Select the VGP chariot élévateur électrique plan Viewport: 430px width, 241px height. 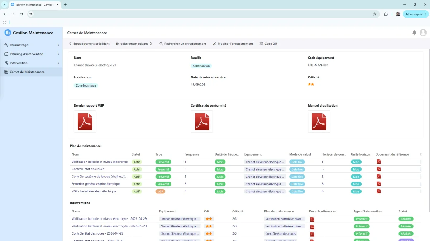click(x=94, y=191)
